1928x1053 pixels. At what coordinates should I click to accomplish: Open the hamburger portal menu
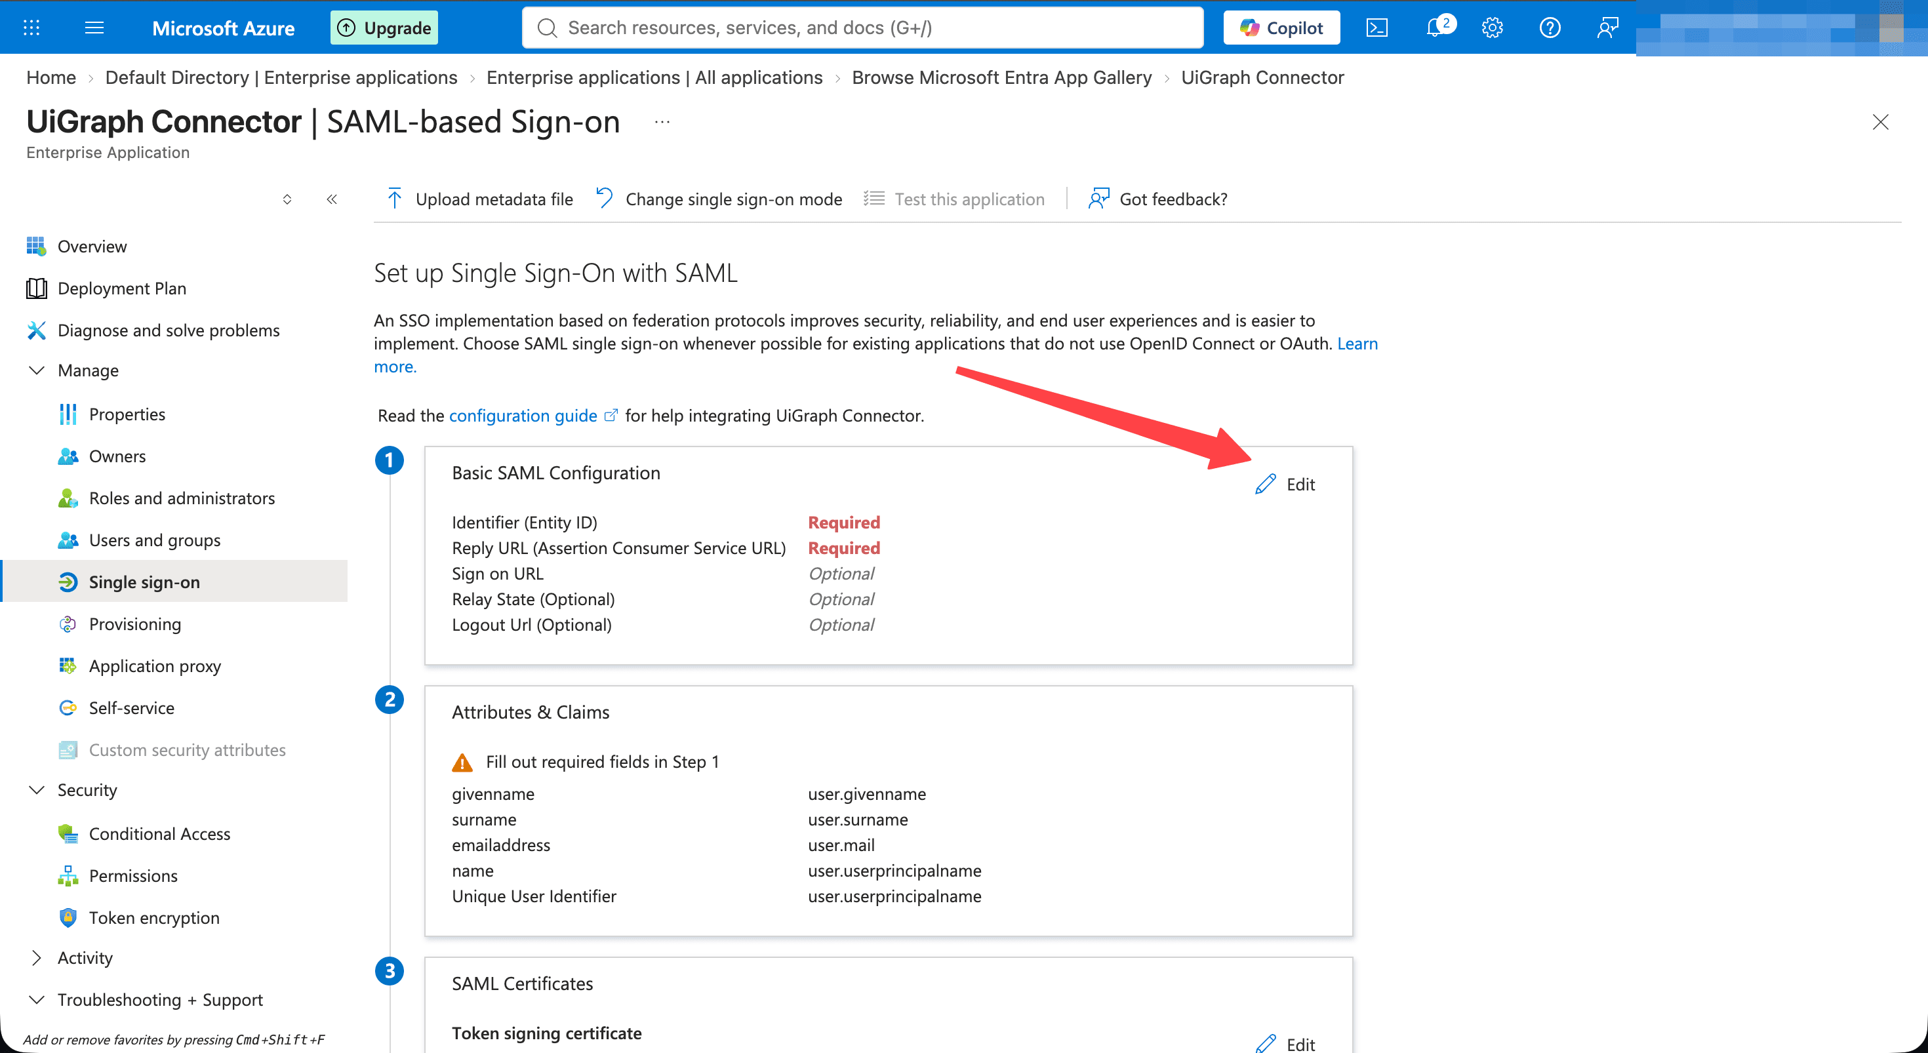pos(94,28)
